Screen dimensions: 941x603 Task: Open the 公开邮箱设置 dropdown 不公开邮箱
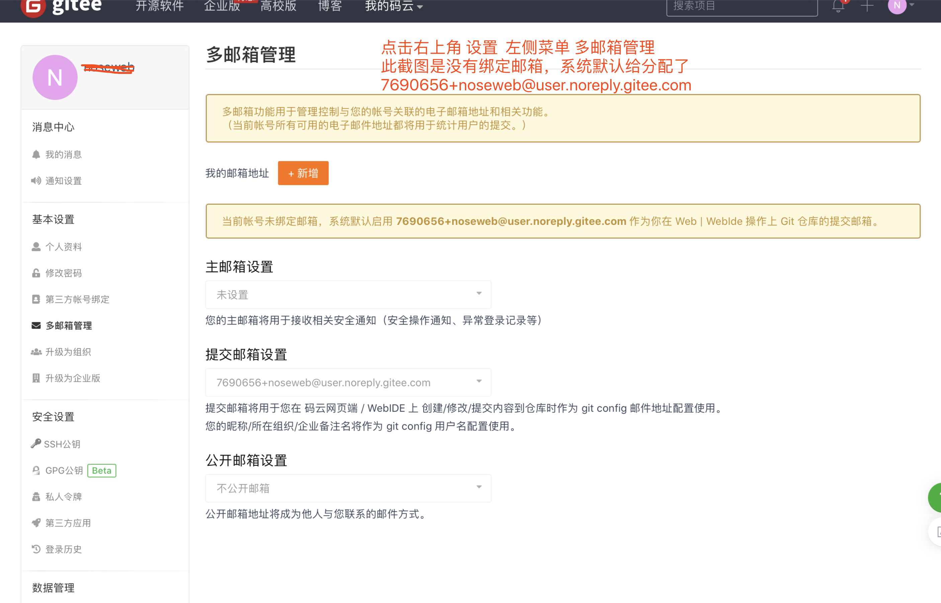tap(348, 488)
